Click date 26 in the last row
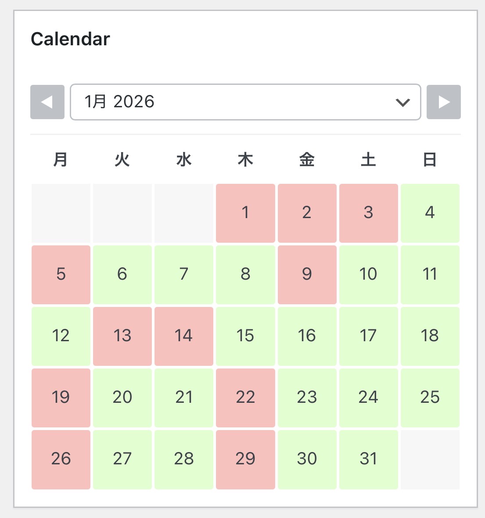This screenshot has width=485, height=518. (x=61, y=460)
